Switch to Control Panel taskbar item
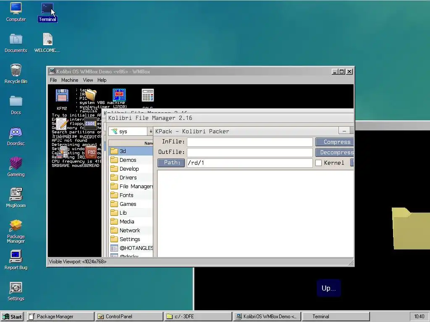Screen dimensions: 430x322 pyautogui.click(x=129, y=317)
